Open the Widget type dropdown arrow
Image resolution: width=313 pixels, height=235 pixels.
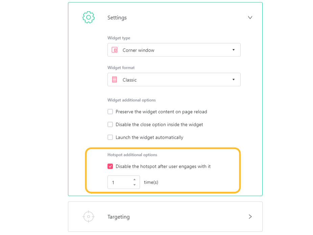pyautogui.click(x=234, y=50)
